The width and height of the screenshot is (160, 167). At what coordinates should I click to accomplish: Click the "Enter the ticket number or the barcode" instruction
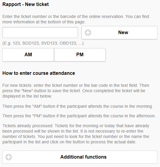(76, 19)
